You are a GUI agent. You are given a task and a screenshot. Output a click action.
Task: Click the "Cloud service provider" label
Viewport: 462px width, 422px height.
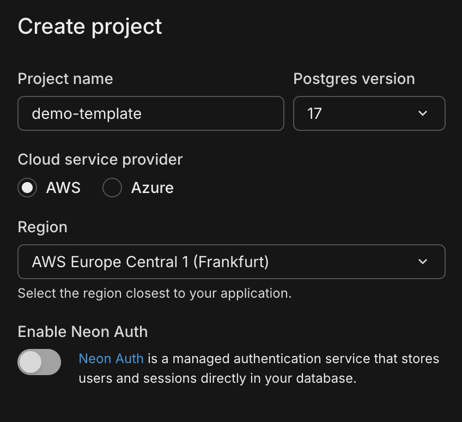pos(100,159)
